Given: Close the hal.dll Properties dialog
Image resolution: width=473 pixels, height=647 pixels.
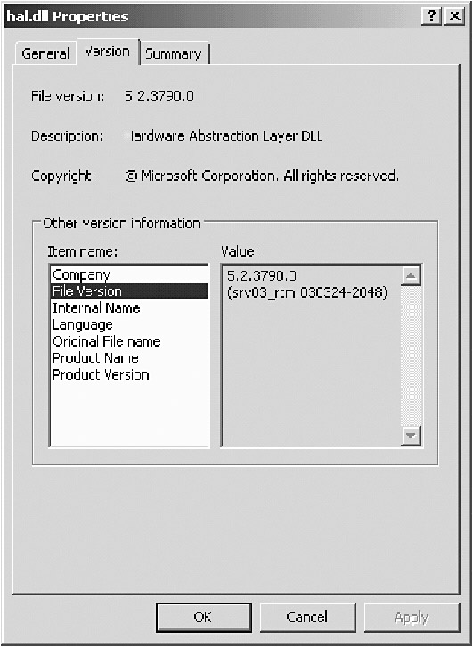Looking at the screenshot, I should [x=454, y=17].
